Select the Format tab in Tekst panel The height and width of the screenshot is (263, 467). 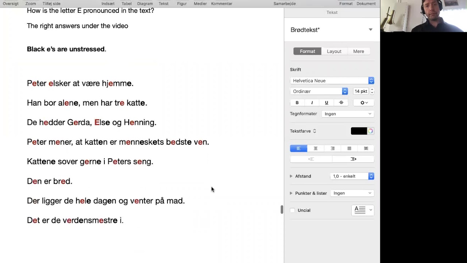click(308, 52)
